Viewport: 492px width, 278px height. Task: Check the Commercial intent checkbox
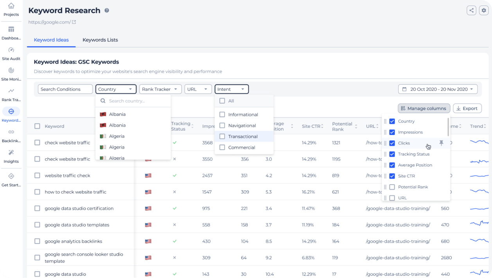222,147
